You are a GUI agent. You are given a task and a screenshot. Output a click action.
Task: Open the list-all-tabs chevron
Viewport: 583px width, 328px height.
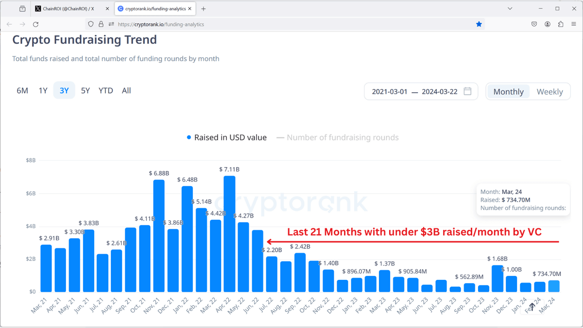click(509, 8)
